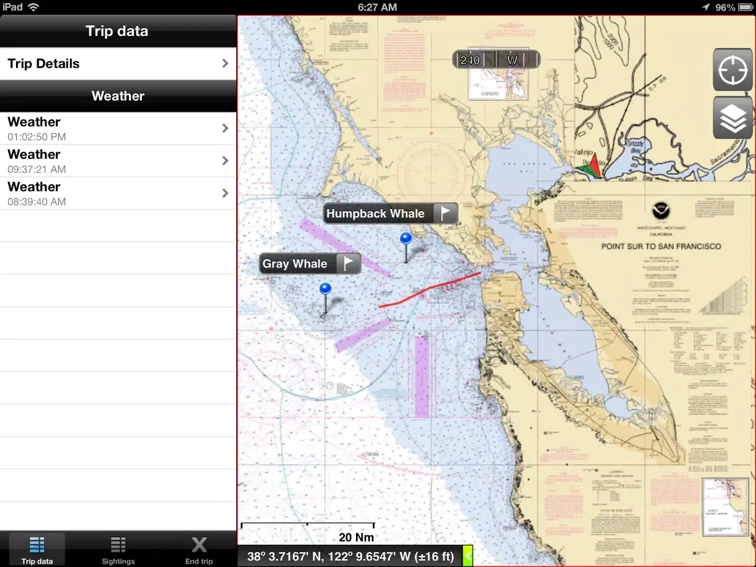The width and height of the screenshot is (756, 567).
Task: Expand chevron for 09:37:21 AM weather
Action: pos(225,160)
